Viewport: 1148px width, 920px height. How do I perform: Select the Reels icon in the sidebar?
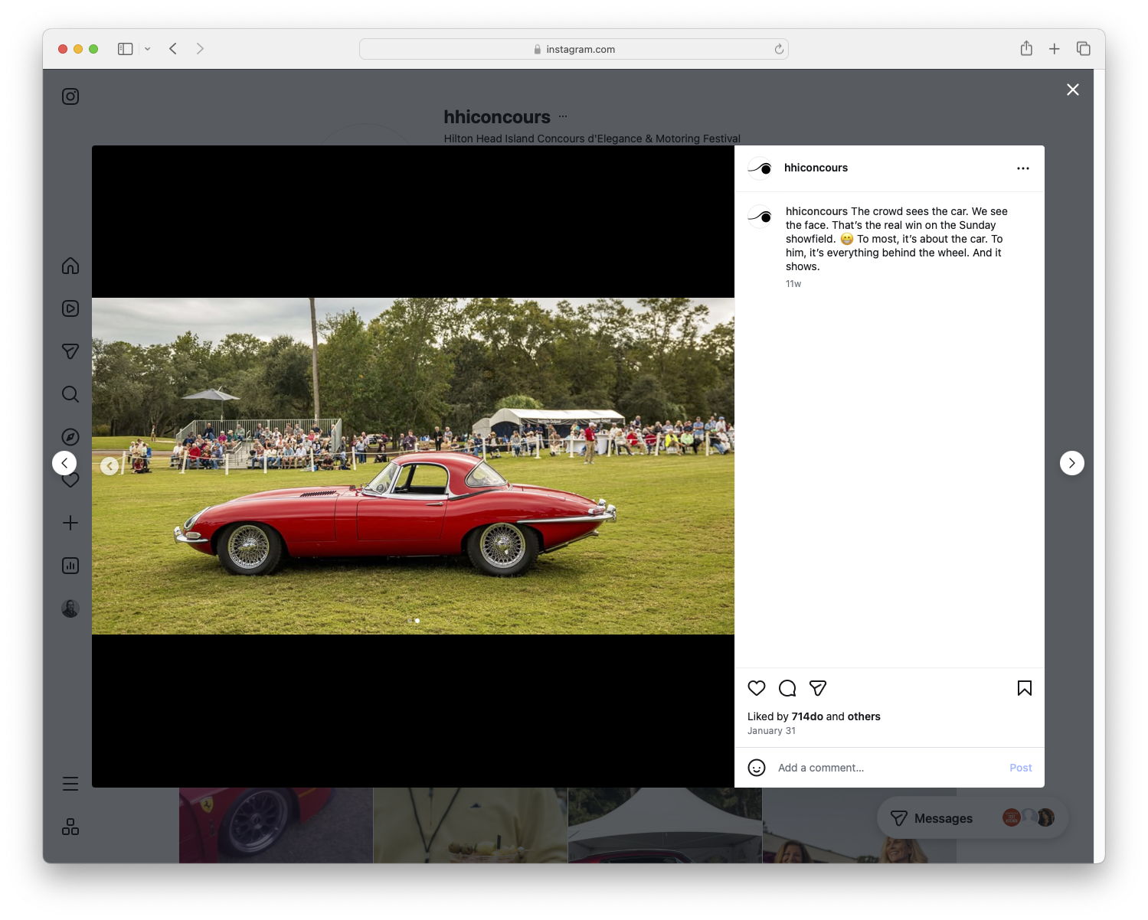pos(70,308)
